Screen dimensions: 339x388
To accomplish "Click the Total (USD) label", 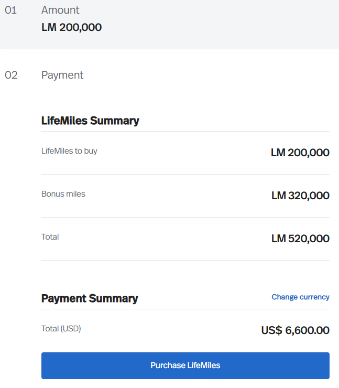I will (61, 329).
